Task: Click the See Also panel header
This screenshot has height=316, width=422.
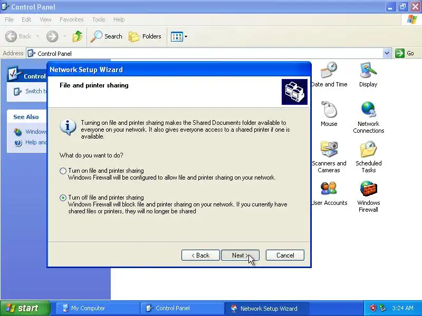Action: coord(26,117)
